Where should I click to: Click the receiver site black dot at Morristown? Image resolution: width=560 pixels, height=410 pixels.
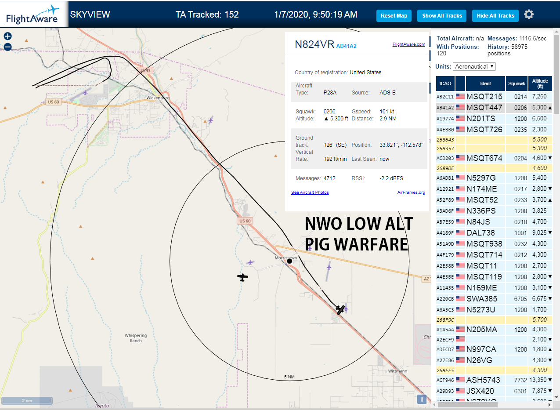pyautogui.click(x=289, y=261)
